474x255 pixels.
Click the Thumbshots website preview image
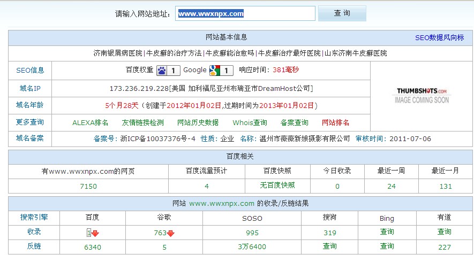click(x=422, y=95)
